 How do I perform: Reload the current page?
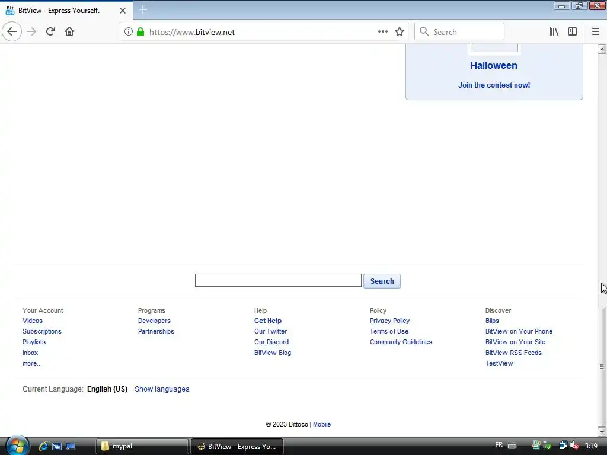click(50, 32)
